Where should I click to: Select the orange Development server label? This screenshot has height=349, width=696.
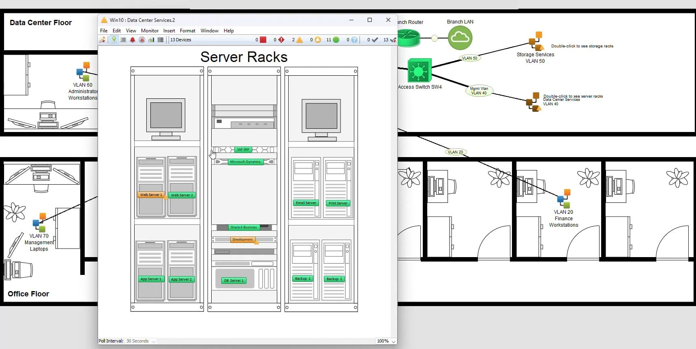(x=242, y=239)
